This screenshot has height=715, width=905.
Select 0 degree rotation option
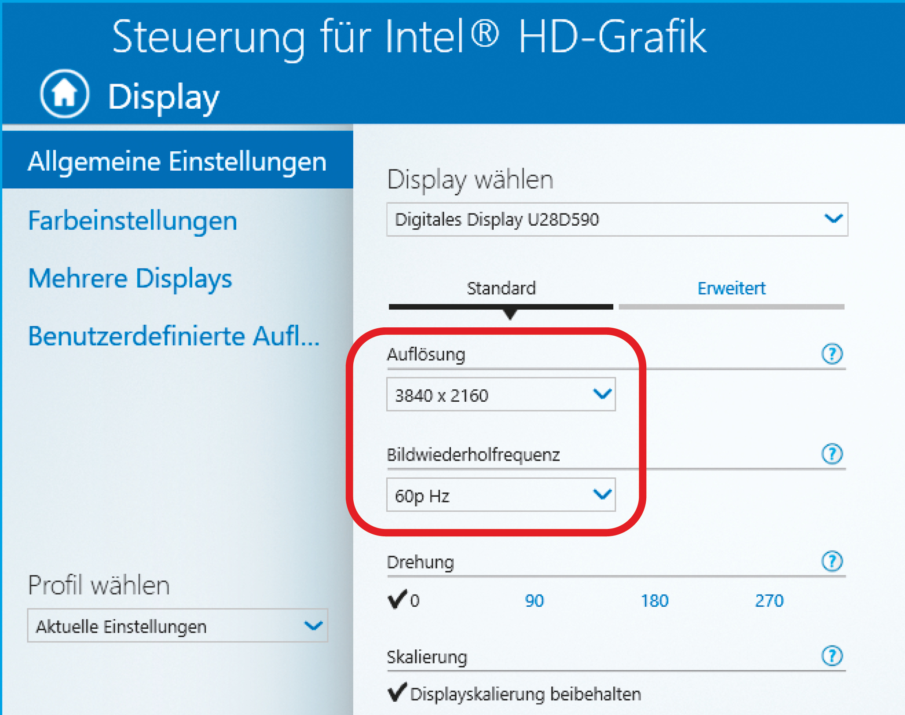click(404, 600)
